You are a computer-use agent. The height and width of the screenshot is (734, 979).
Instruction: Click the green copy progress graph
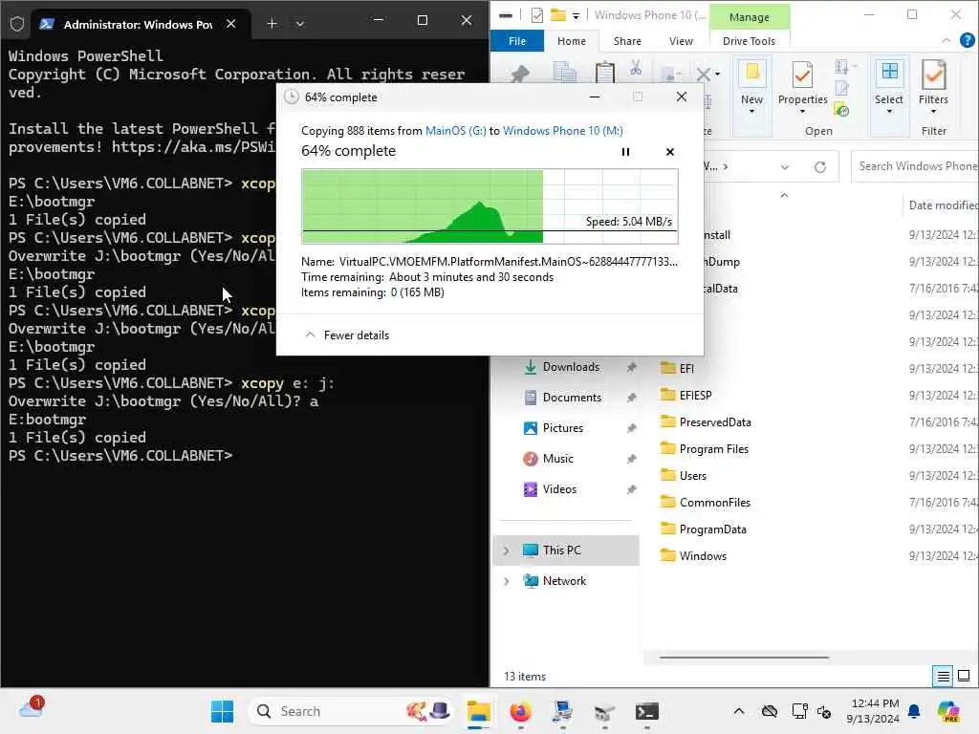489,206
